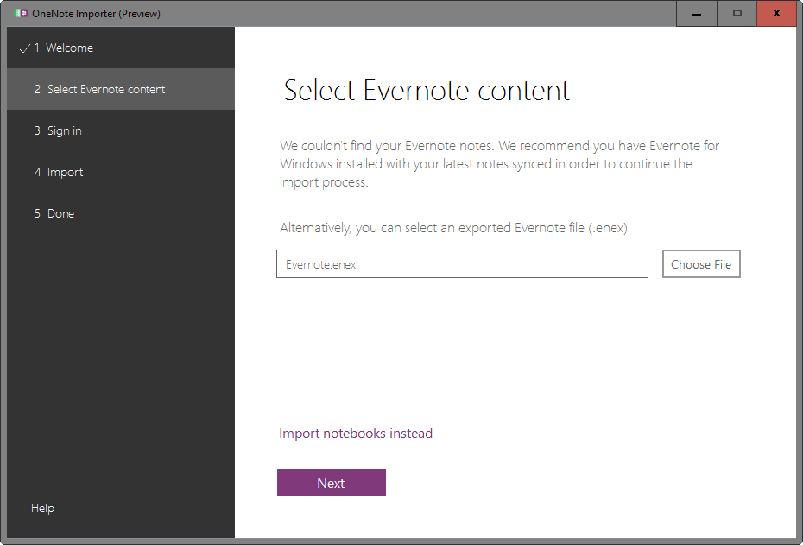Go to step 1 Welcome
Screen dimensions: 803x545
121,48
